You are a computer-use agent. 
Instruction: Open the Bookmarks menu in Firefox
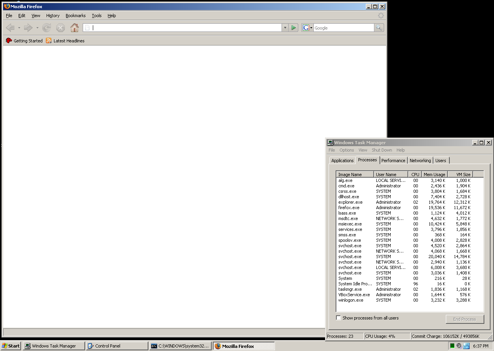click(x=75, y=16)
